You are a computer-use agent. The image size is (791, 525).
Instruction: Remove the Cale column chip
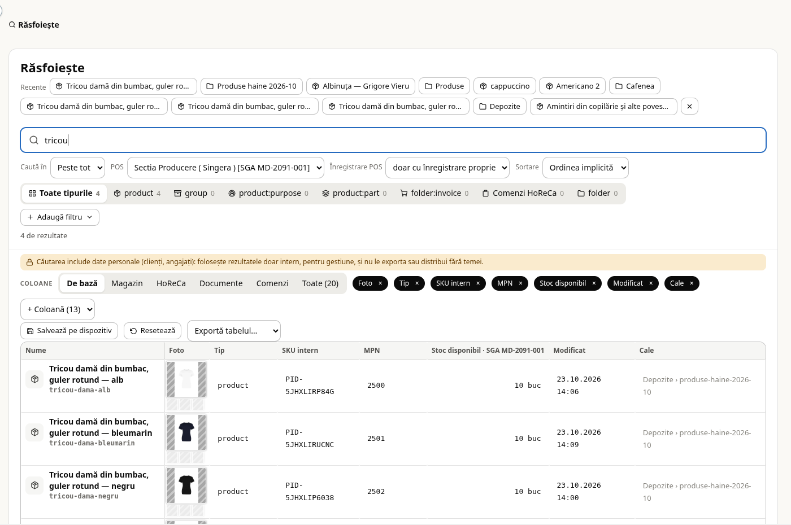[692, 283]
